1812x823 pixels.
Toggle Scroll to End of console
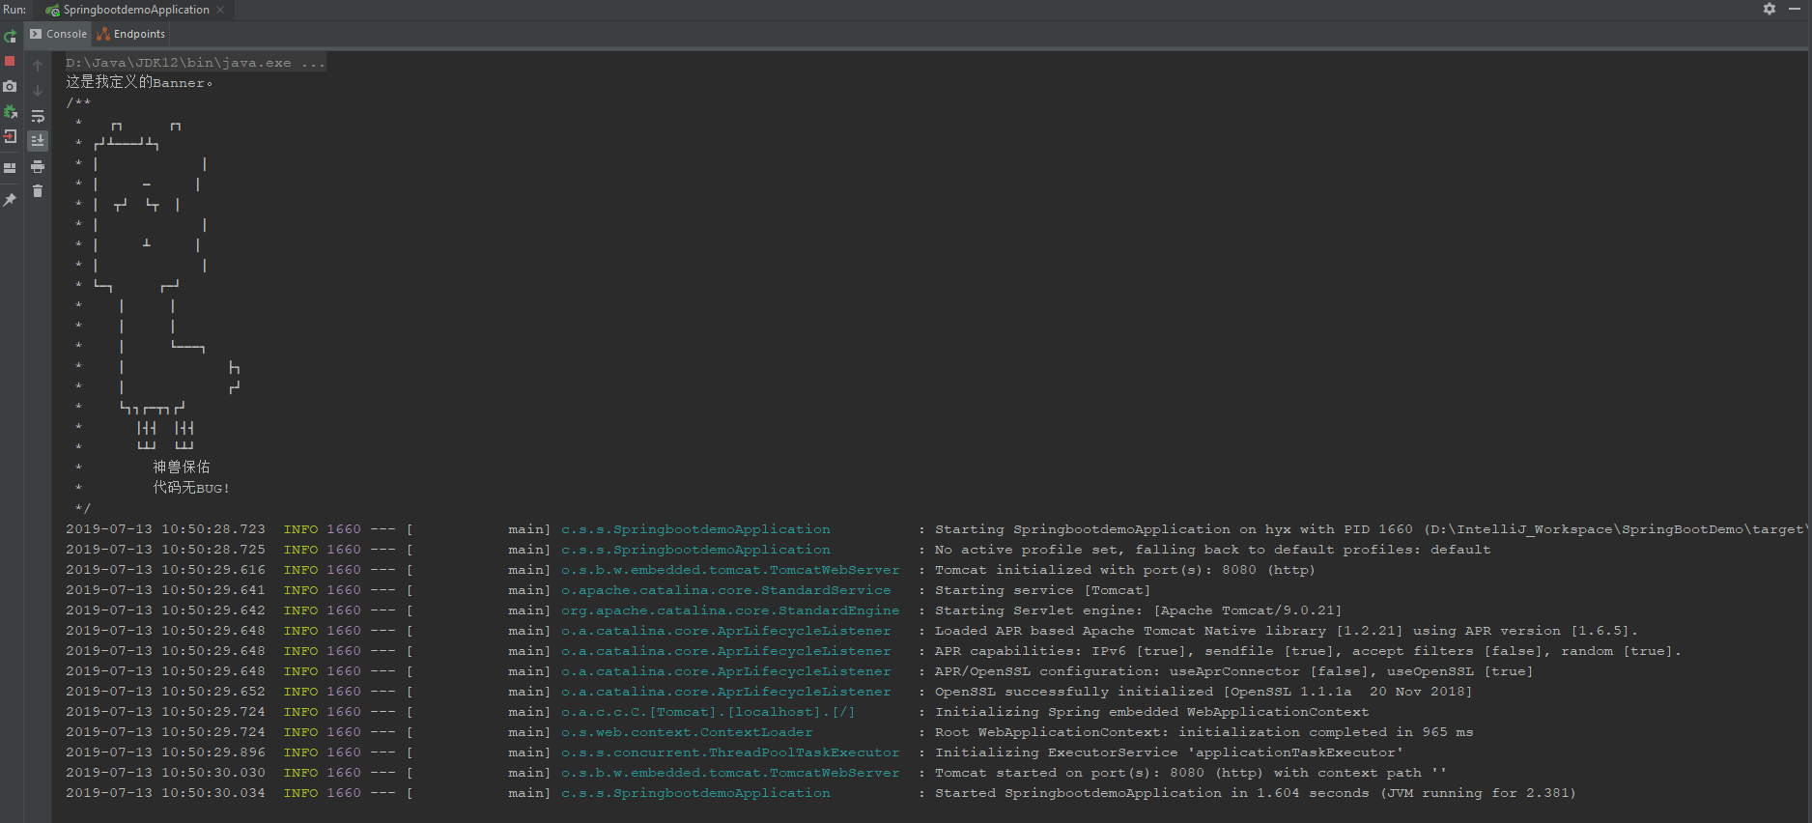(x=38, y=141)
